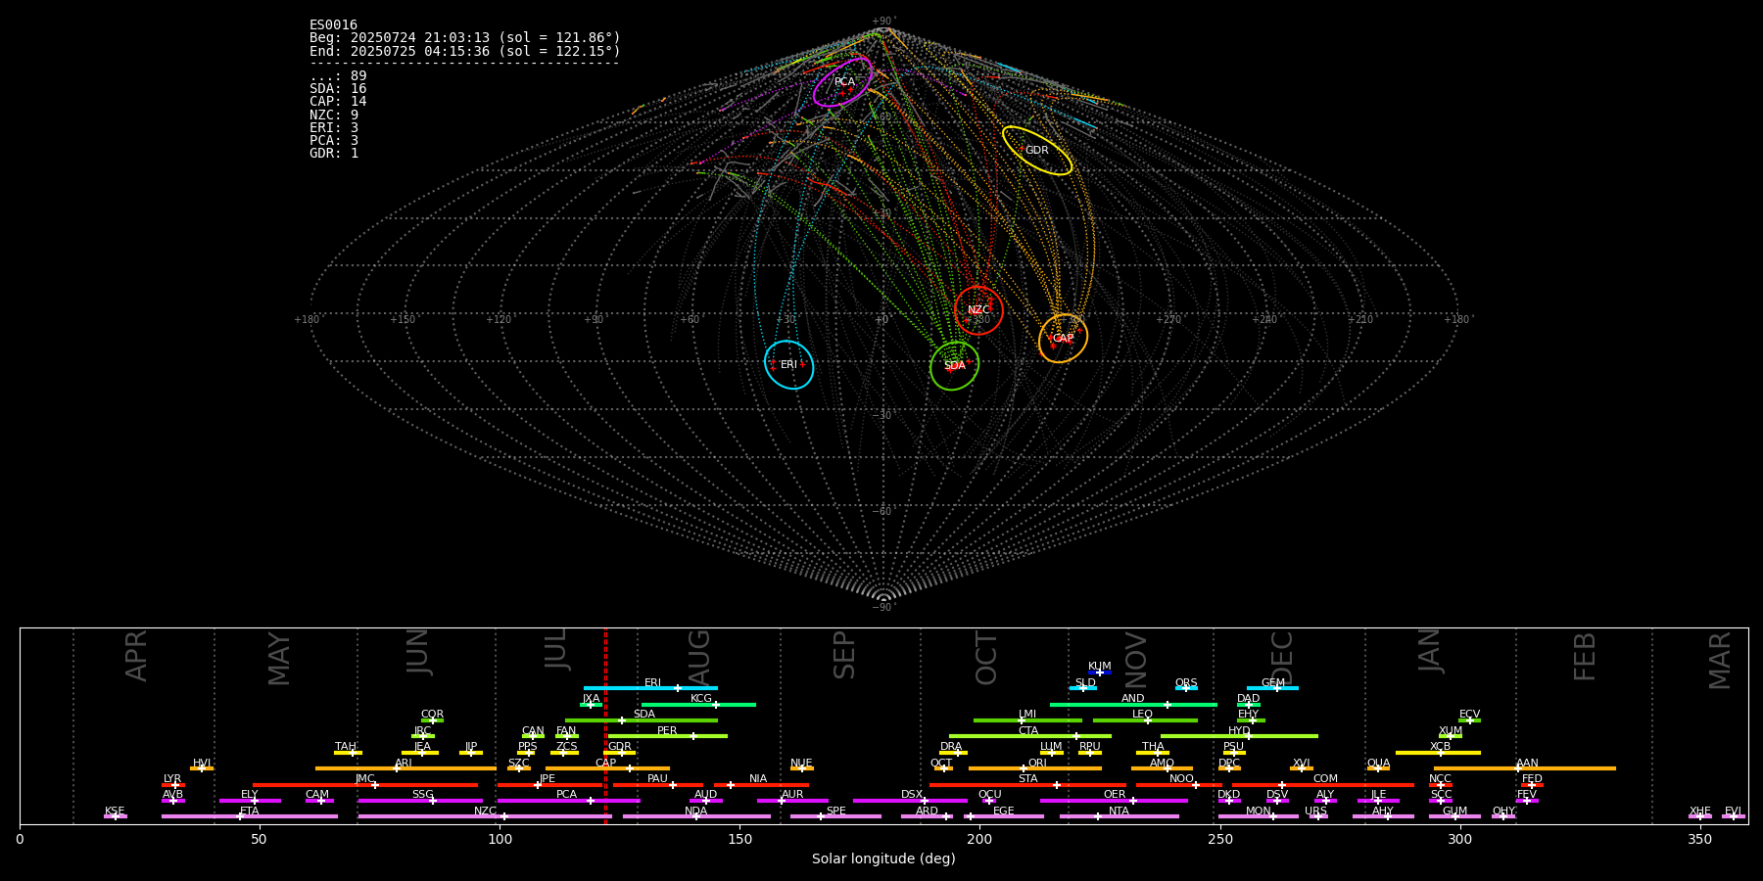Select the NTA shower bar in timeline
The image size is (1763, 881).
pos(1119,816)
